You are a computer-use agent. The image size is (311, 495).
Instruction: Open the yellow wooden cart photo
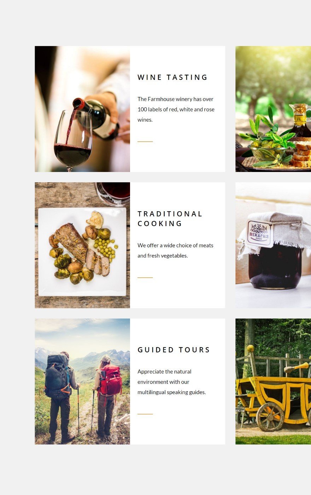pos(273,381)
